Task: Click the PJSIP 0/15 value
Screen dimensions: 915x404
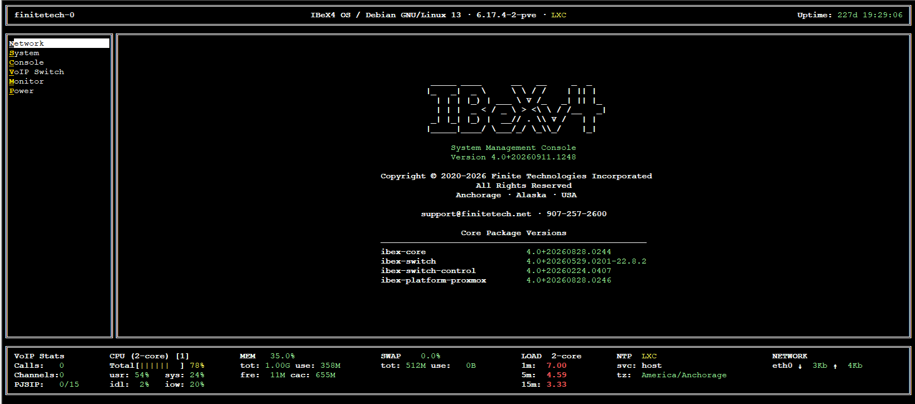Action: coord(69,384)
